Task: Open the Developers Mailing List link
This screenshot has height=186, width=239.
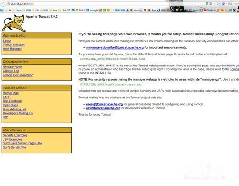Action: (18, 113)
